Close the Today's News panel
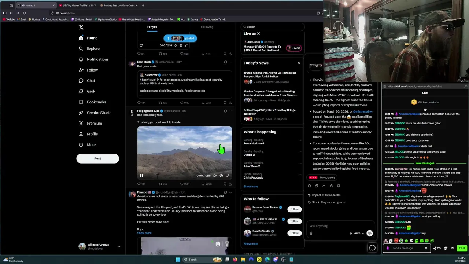This screenshot has width=469, height=264. pos(299,63)
